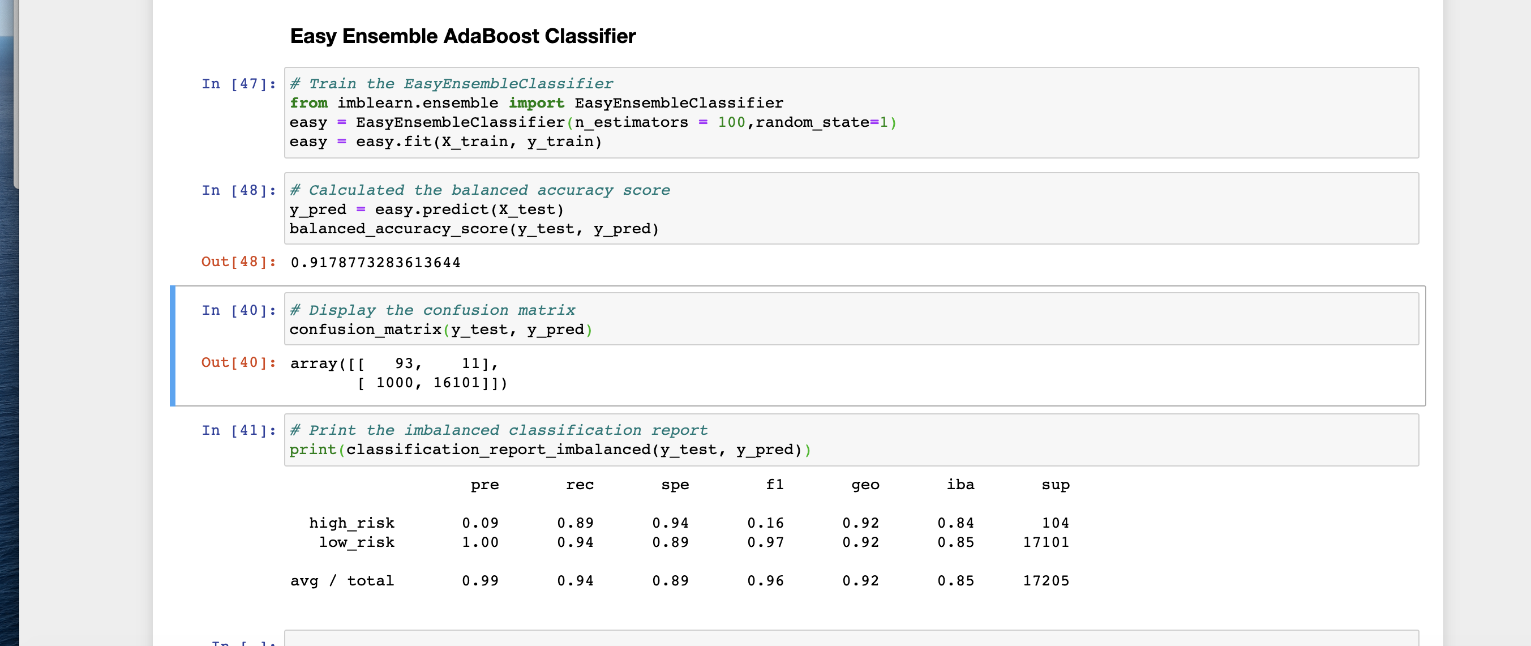Viewport: 1531px width, 646px height.
Task: Click the 'sup' column header in report
Action: [x=1056, y=485]
